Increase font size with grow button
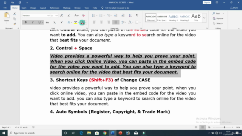This screenshot has height=136, width=242. coord(62,15)
